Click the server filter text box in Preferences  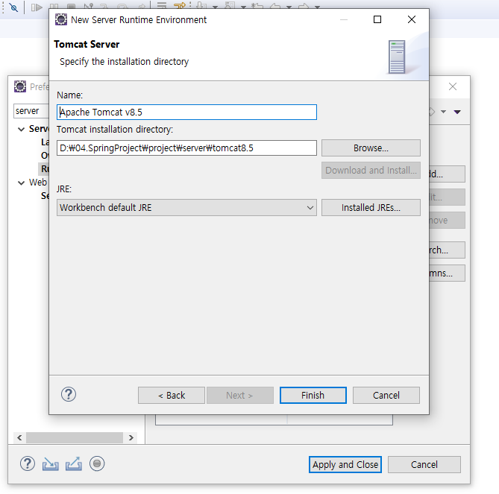31,111
